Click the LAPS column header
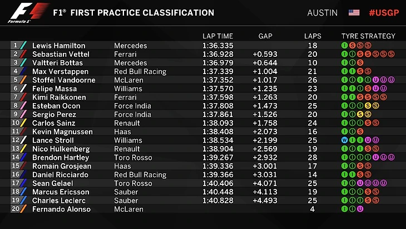Image resolution: width=406 pixels, height=229 pixels. (x=313, y=36)
